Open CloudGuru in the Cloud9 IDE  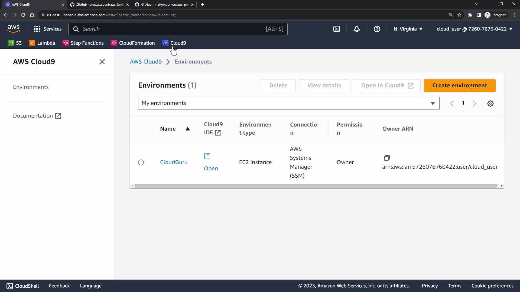[211, 168]
